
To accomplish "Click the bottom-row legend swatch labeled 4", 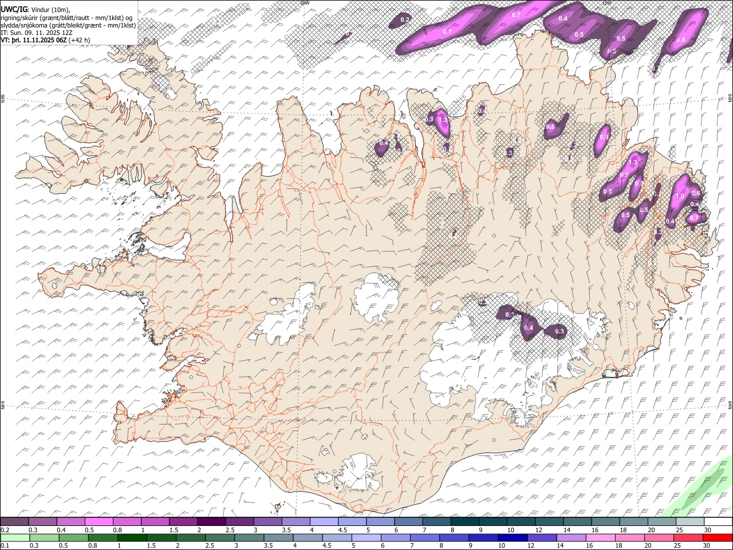I will pos(308,537).
